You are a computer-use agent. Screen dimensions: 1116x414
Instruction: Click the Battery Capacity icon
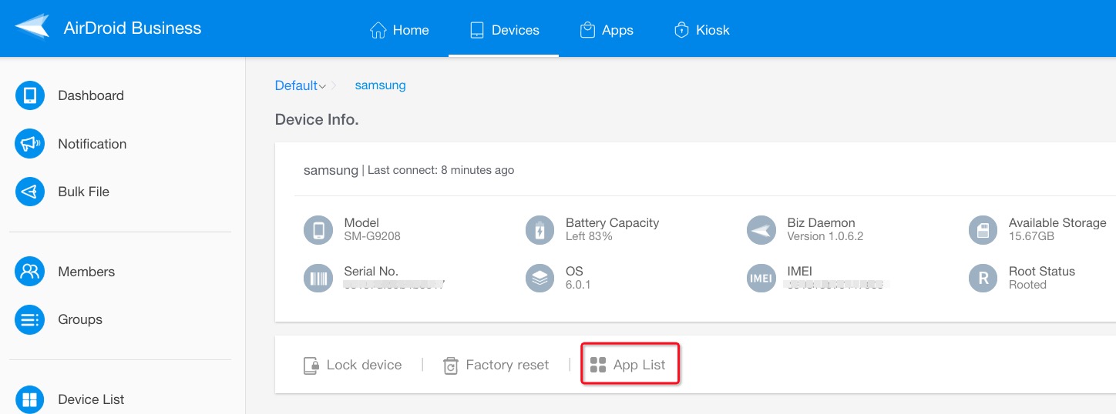click(x=540, y=230)
